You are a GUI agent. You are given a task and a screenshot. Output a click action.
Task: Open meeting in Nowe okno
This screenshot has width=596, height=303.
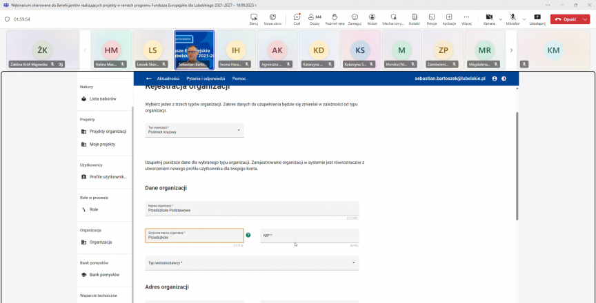coord(272,19)
